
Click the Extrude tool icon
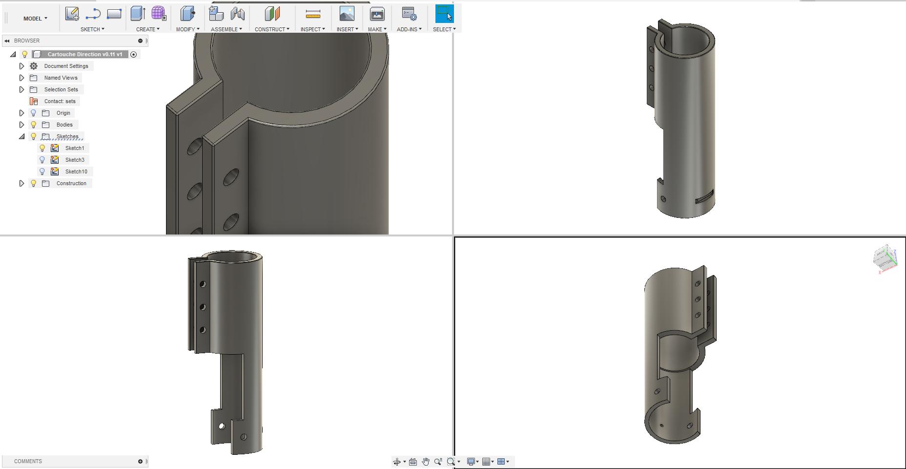tap(138, 14)
